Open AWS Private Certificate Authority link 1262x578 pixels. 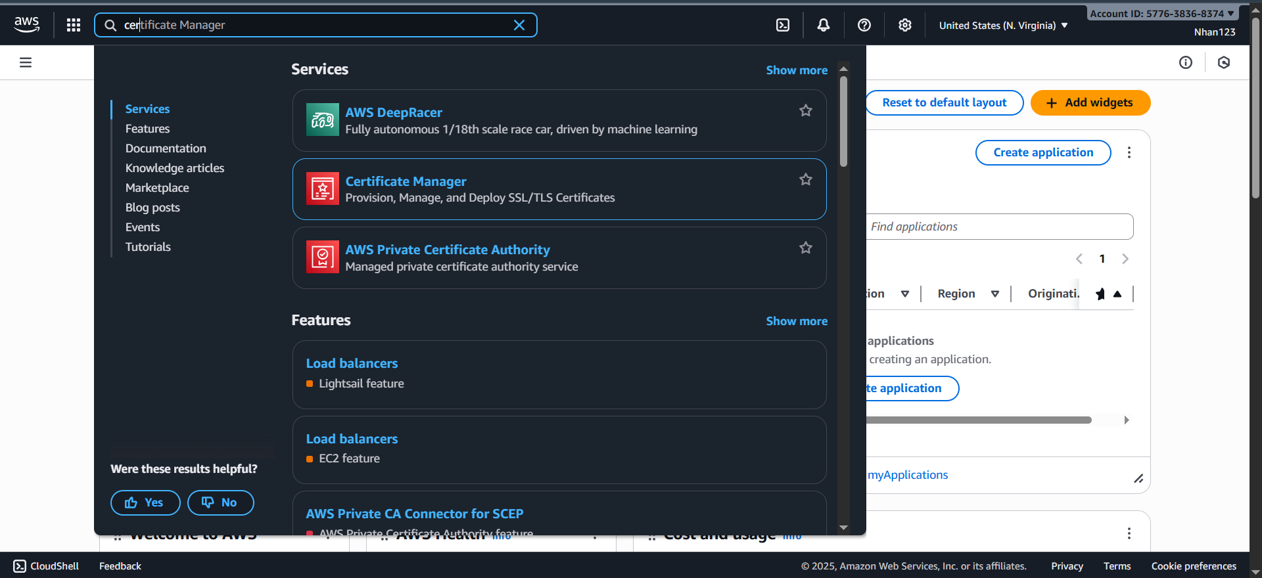click(448, 250)
